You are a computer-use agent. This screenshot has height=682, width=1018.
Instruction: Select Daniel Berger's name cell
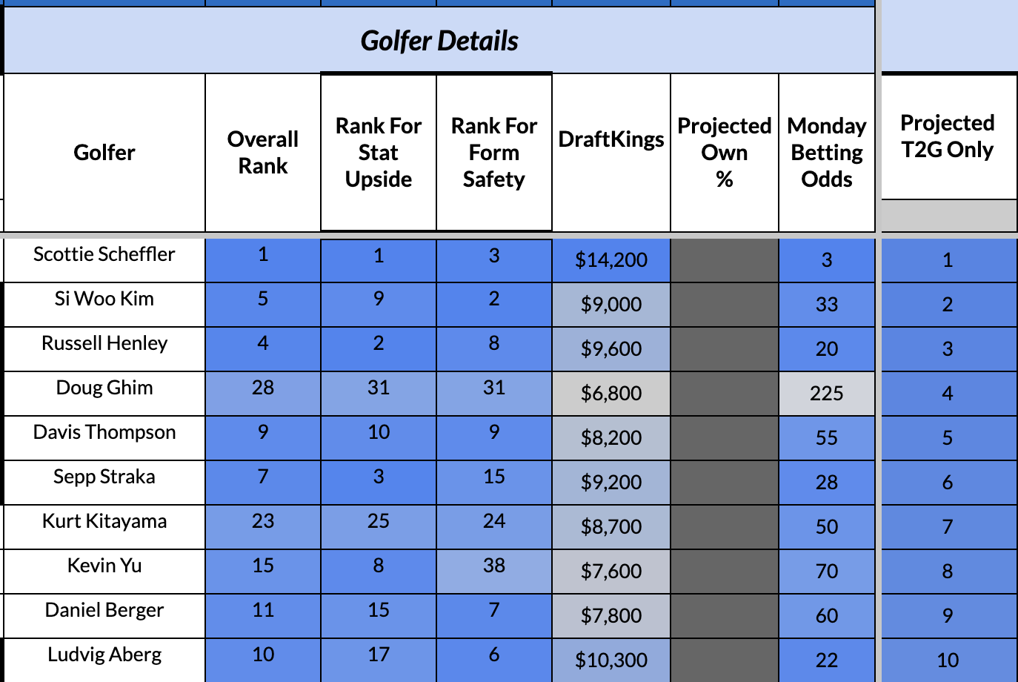tap(104, 610)
